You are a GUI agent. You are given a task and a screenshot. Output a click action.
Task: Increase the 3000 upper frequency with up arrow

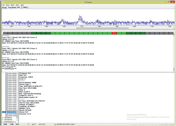27,7
